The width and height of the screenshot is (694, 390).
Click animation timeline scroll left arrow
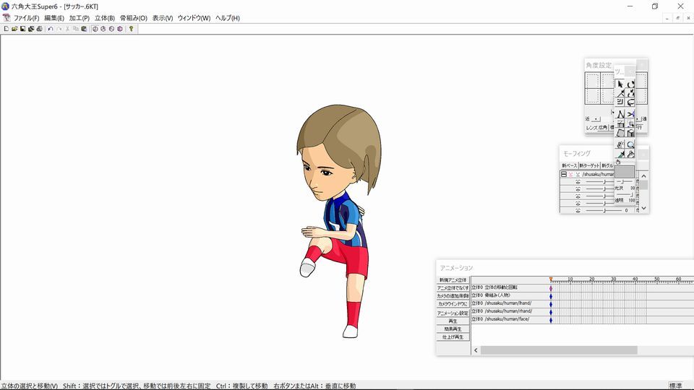tap(476, 350)
